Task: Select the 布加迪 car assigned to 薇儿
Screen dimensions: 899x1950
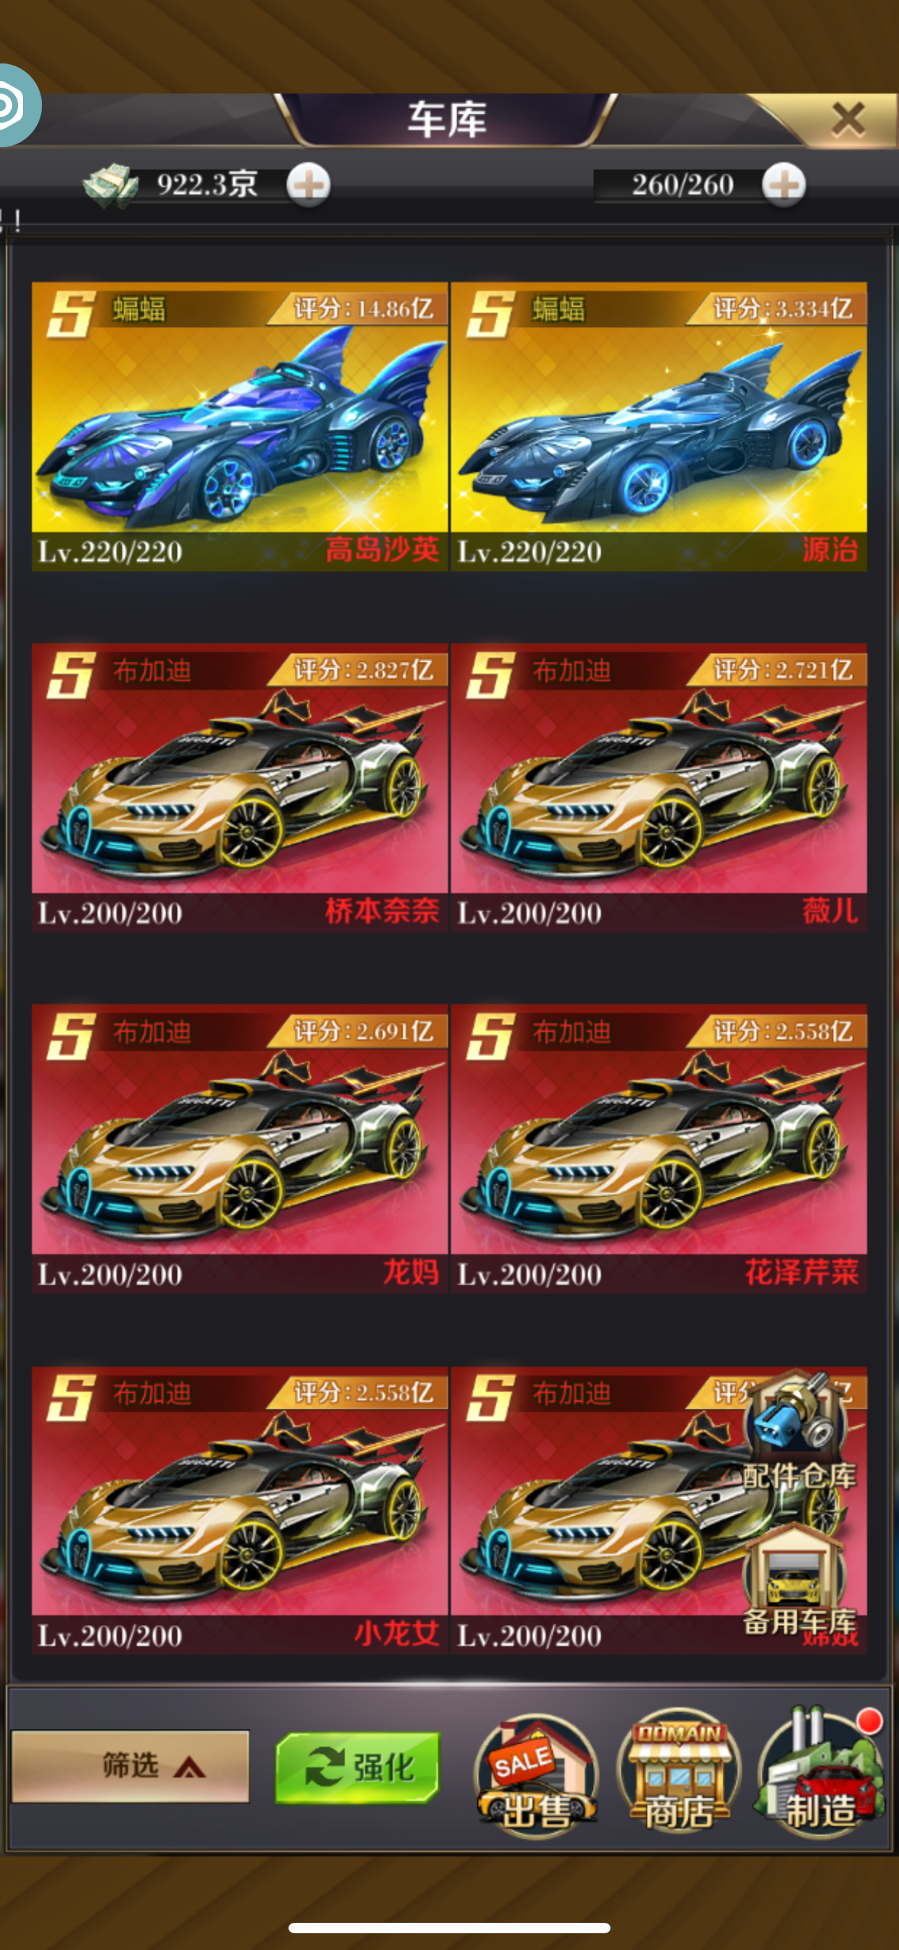Action: (x=659, y=787)
